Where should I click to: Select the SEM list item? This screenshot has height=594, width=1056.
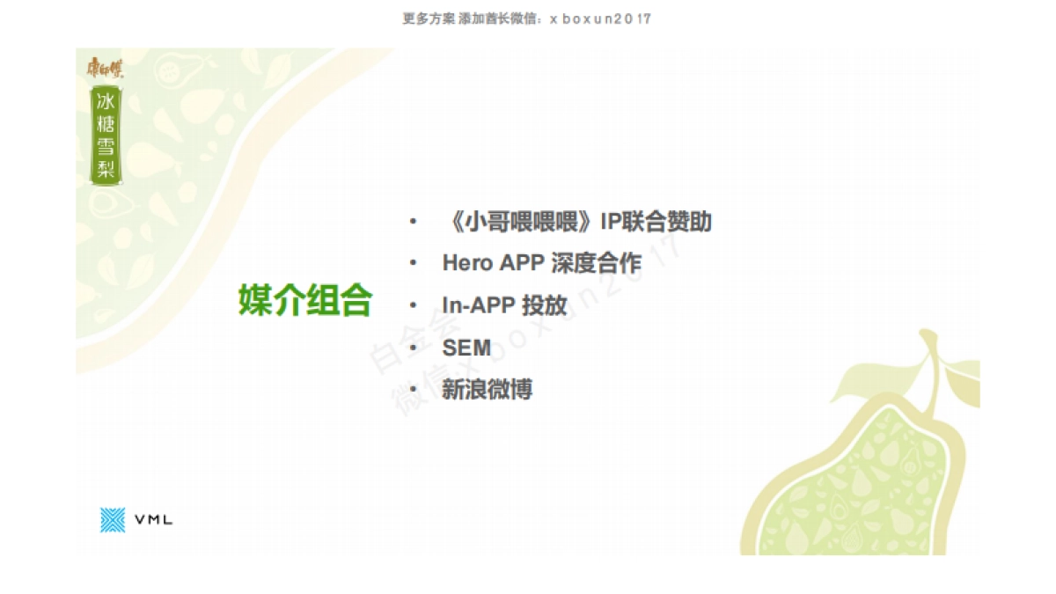click(x=467, y=347)
